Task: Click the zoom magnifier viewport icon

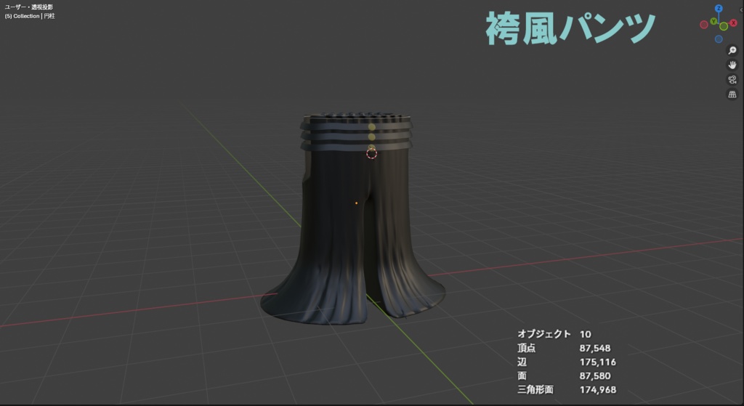Action: point(732,50)
